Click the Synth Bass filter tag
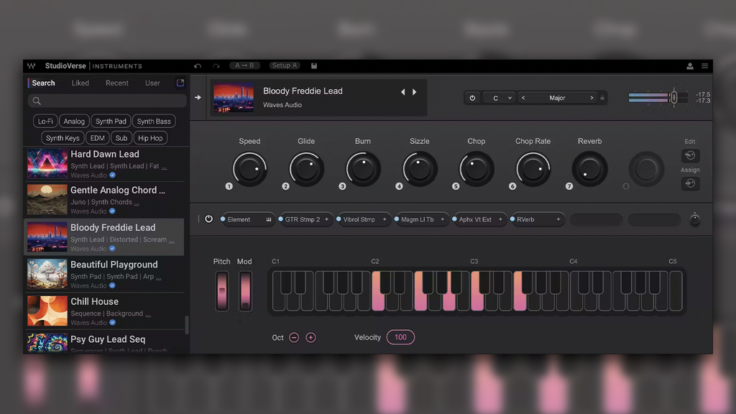The image size is (736, 414). [154, 121]
